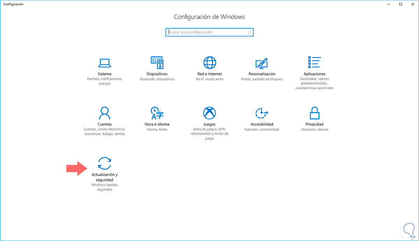Screen dimensions: 419x241
Task: Select the 'Personalización' label
Action: (262, 74)
